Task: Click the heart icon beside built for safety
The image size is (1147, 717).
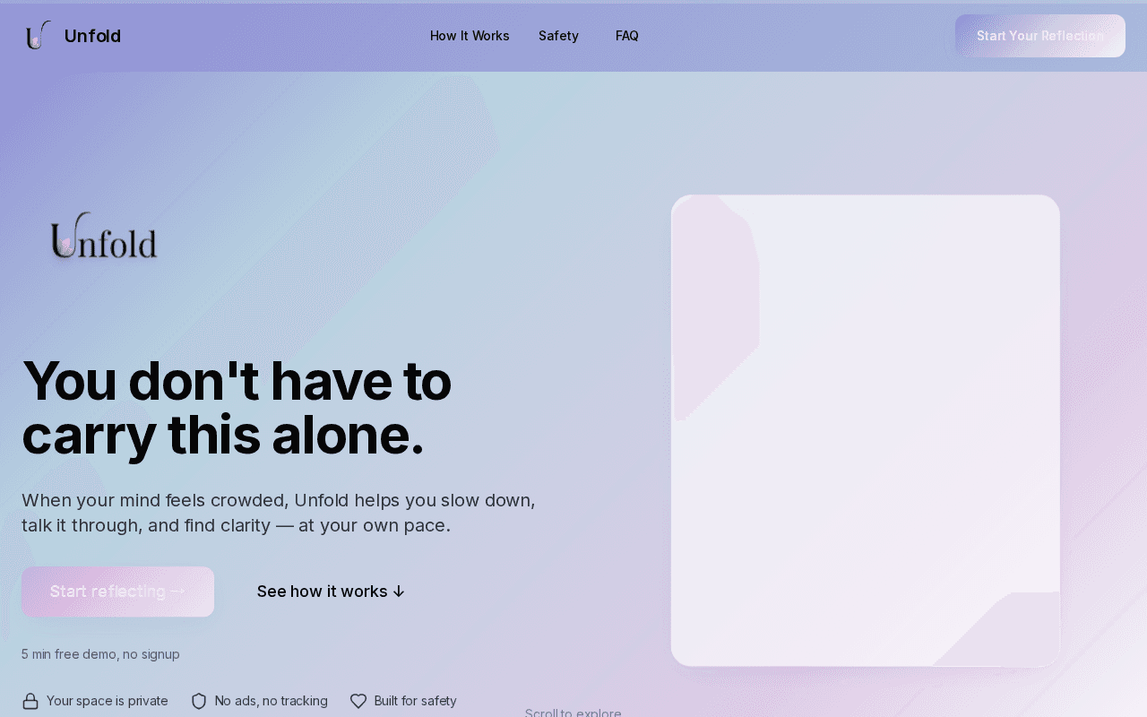Action: pyautogui.click(x=358, y=701)
